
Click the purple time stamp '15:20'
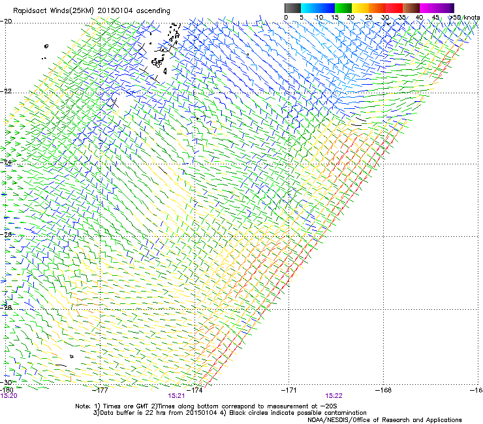click(x=9, y=396)
